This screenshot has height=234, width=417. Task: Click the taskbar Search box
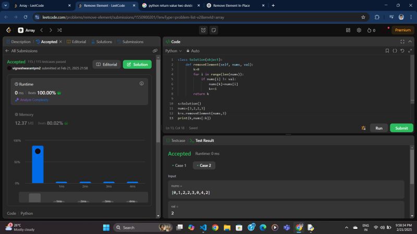coord(143,228)
